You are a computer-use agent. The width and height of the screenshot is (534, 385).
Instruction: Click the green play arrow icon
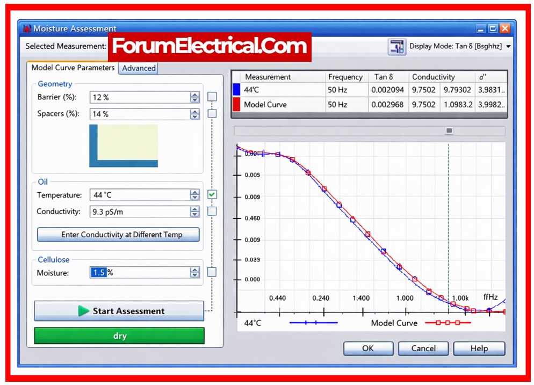click(83, 311)
